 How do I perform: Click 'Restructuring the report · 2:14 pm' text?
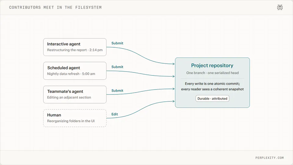tap(75, 50)
